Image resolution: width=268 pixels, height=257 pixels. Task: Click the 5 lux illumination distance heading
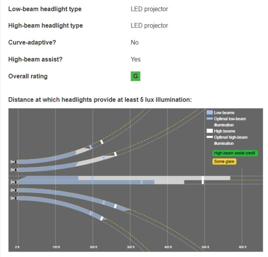coord(100,100)
